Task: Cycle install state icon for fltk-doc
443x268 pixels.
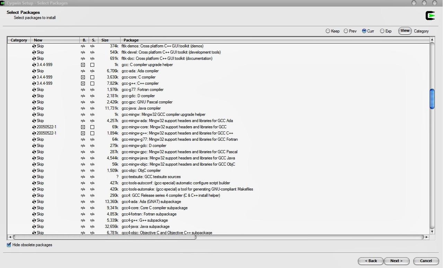Action: [34, 58]
